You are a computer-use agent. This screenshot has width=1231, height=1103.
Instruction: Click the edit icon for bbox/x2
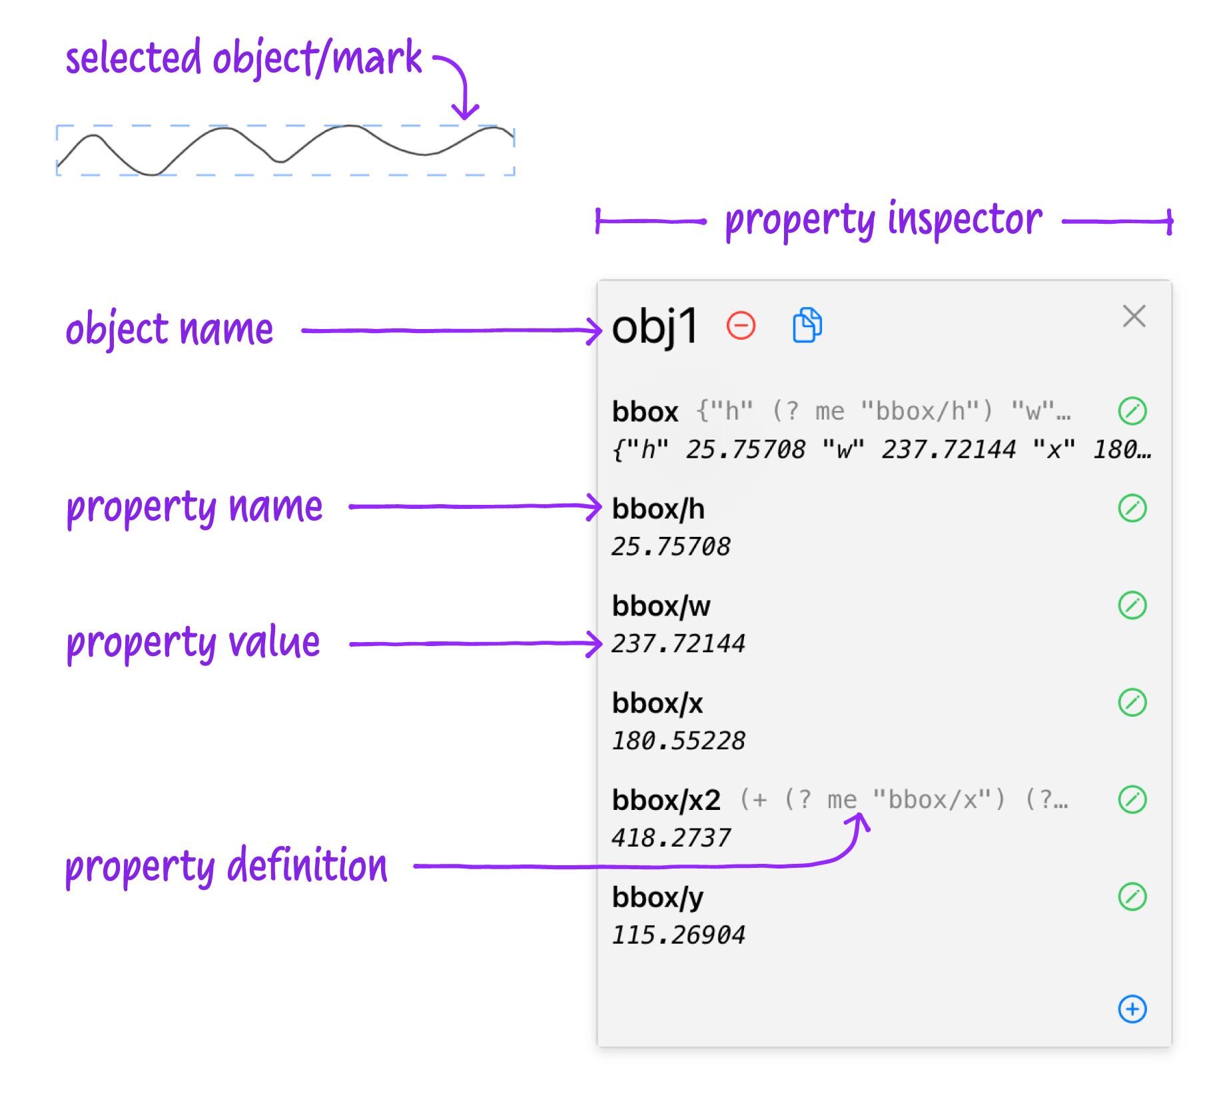(x=1132, y=800)
